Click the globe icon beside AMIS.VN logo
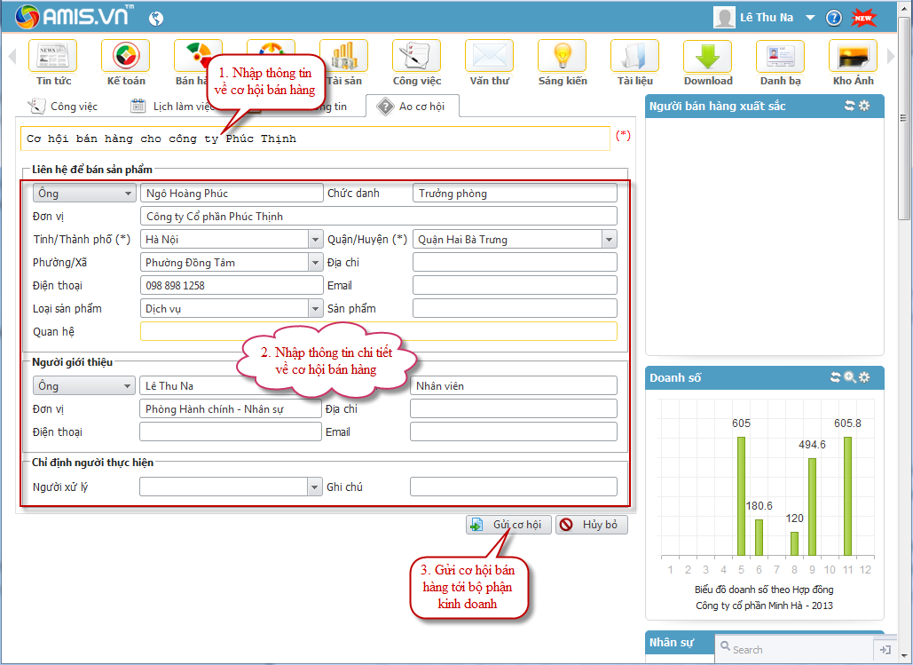913x665 pixels. coord(156,18)
